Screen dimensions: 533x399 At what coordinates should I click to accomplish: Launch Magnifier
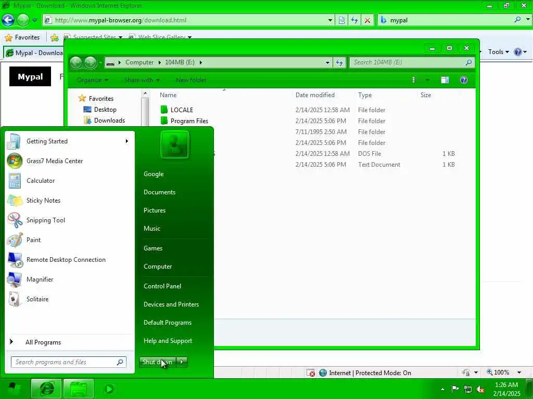coord(70,279)
